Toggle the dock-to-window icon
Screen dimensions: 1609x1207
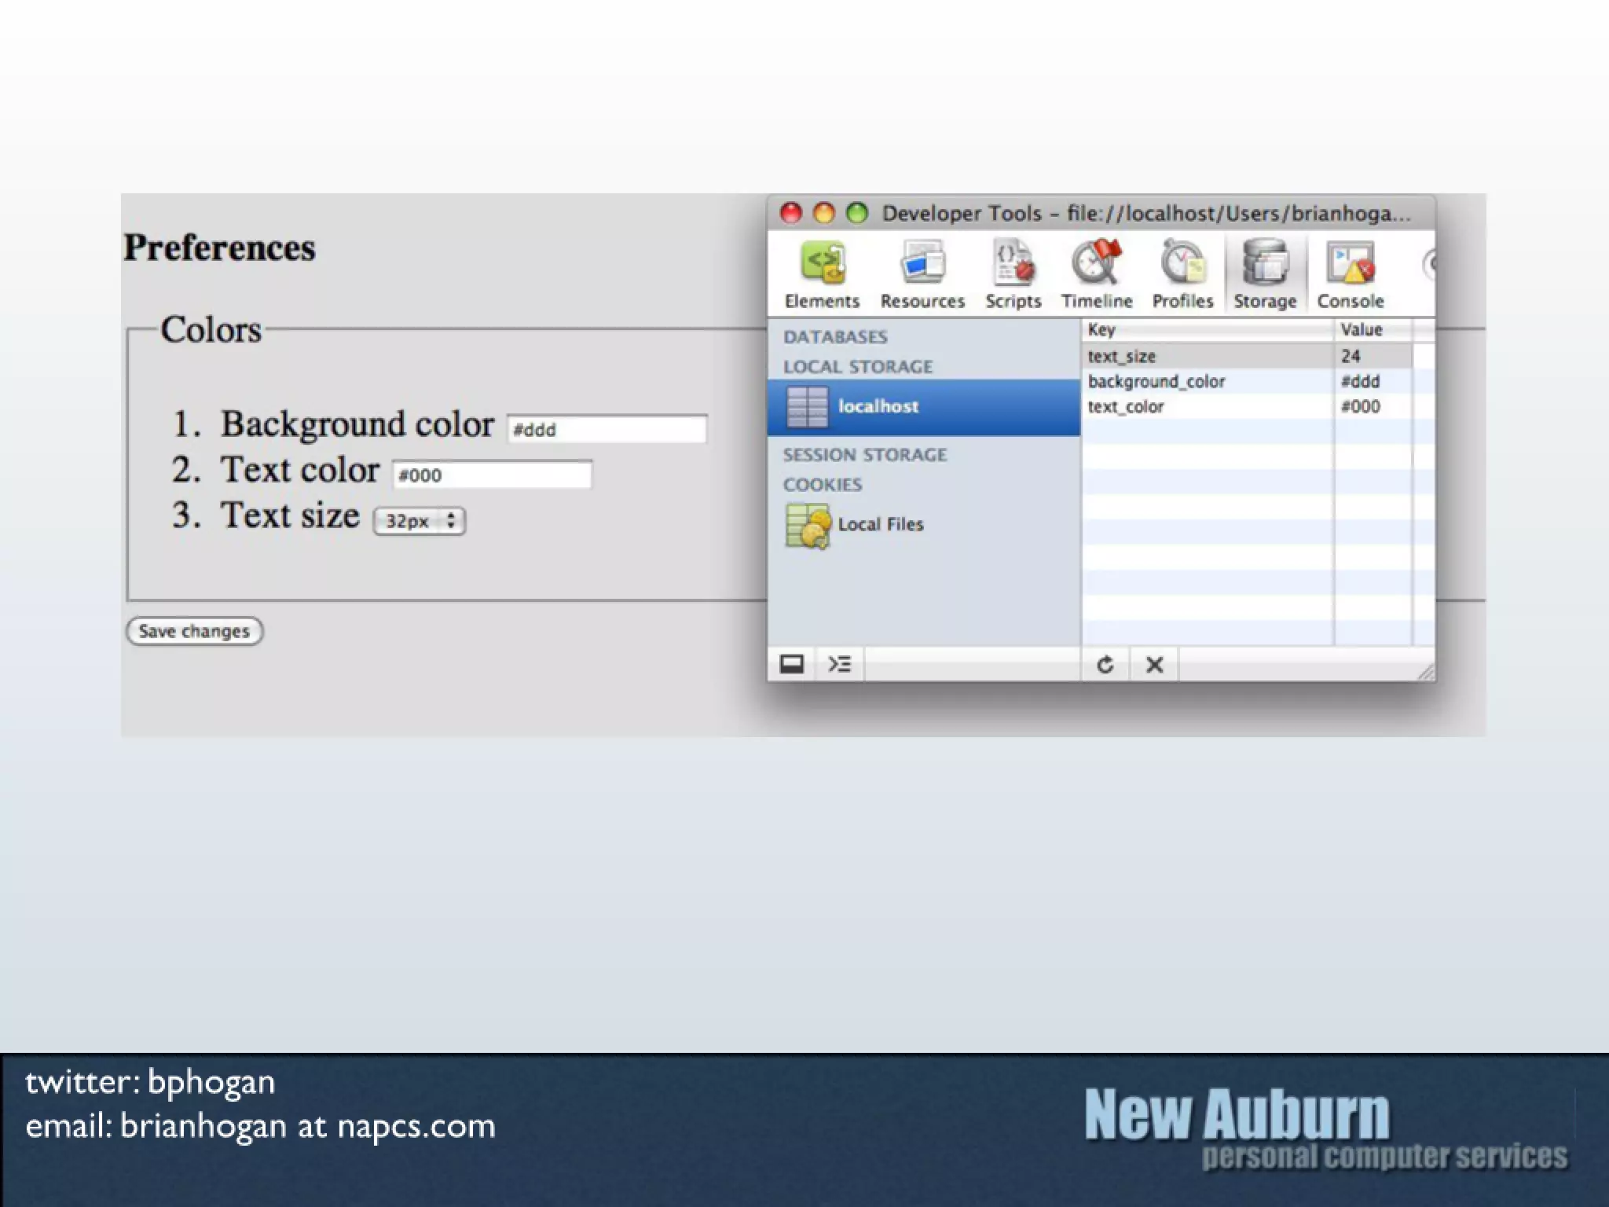[791, 665]
